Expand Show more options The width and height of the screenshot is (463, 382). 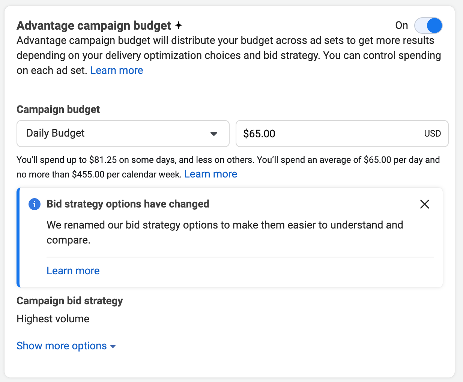point(62,346)
